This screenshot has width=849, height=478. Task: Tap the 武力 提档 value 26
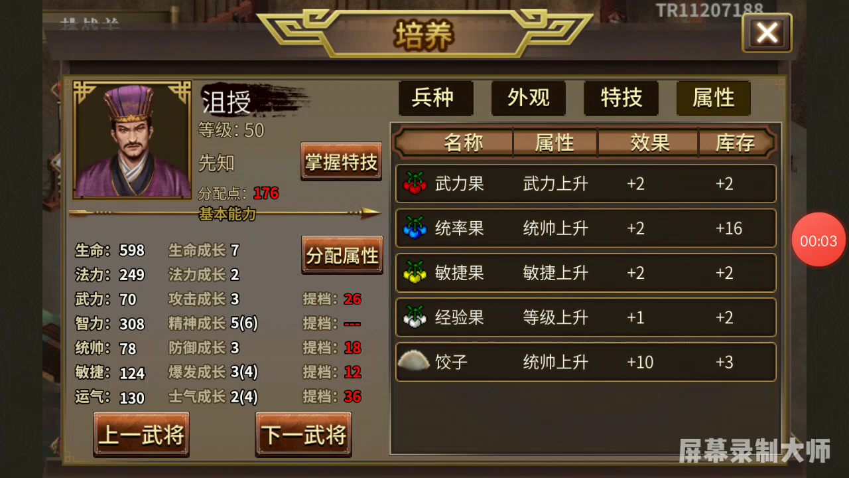click(352, 299)
